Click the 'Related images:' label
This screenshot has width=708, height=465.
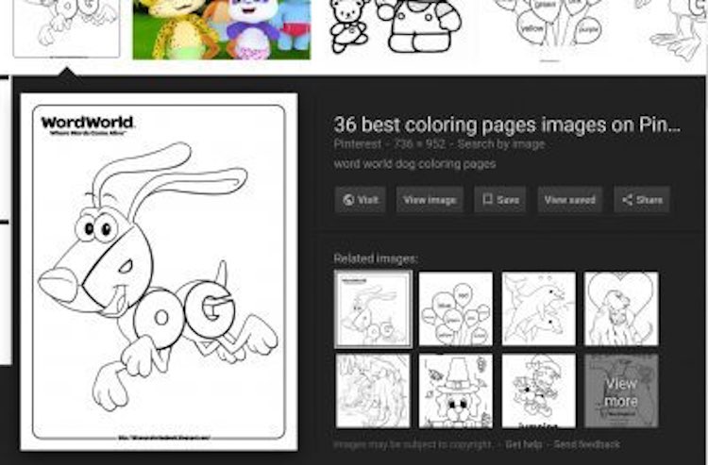point(376,258)
